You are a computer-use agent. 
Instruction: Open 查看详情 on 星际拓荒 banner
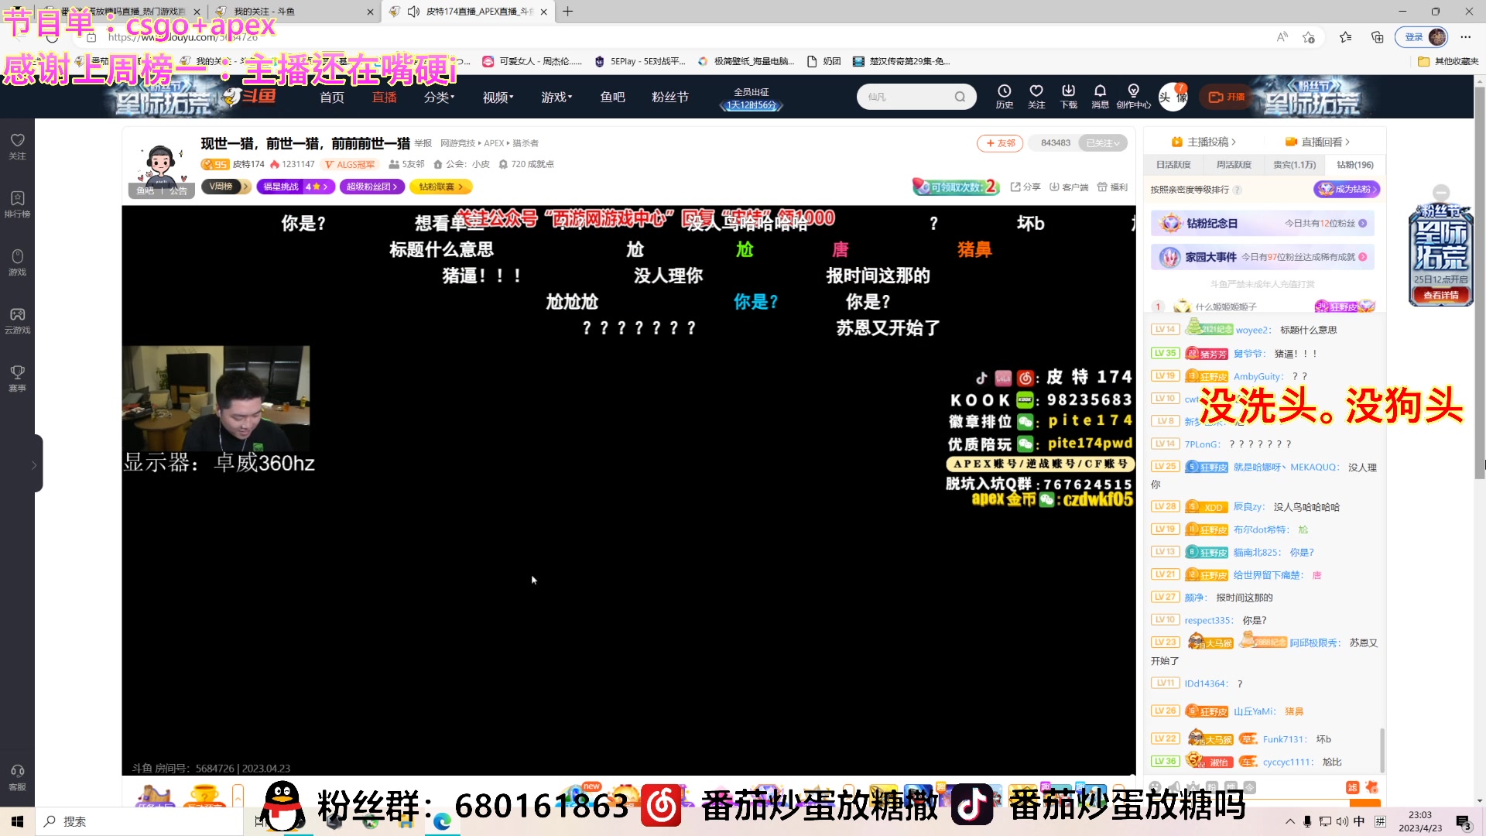click(x=1440, y=295)
